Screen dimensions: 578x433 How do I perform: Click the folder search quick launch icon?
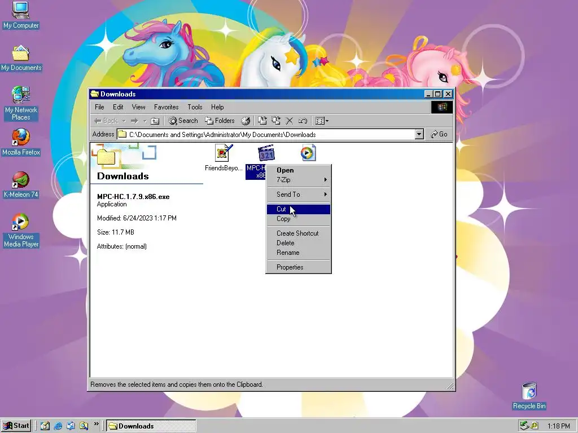pyautogui.click(x=84, y=426)
